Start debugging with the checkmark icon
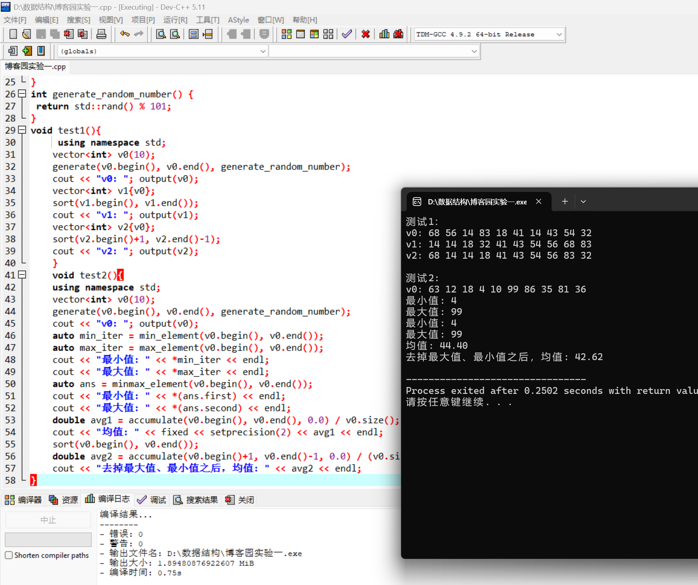The height and width of the screenshot is (585, 698). 347,34
